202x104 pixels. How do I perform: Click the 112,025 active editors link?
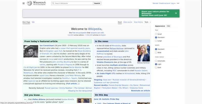click(x=71, y=35)
